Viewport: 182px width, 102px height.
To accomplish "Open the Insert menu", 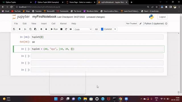I will click(44, 24).
